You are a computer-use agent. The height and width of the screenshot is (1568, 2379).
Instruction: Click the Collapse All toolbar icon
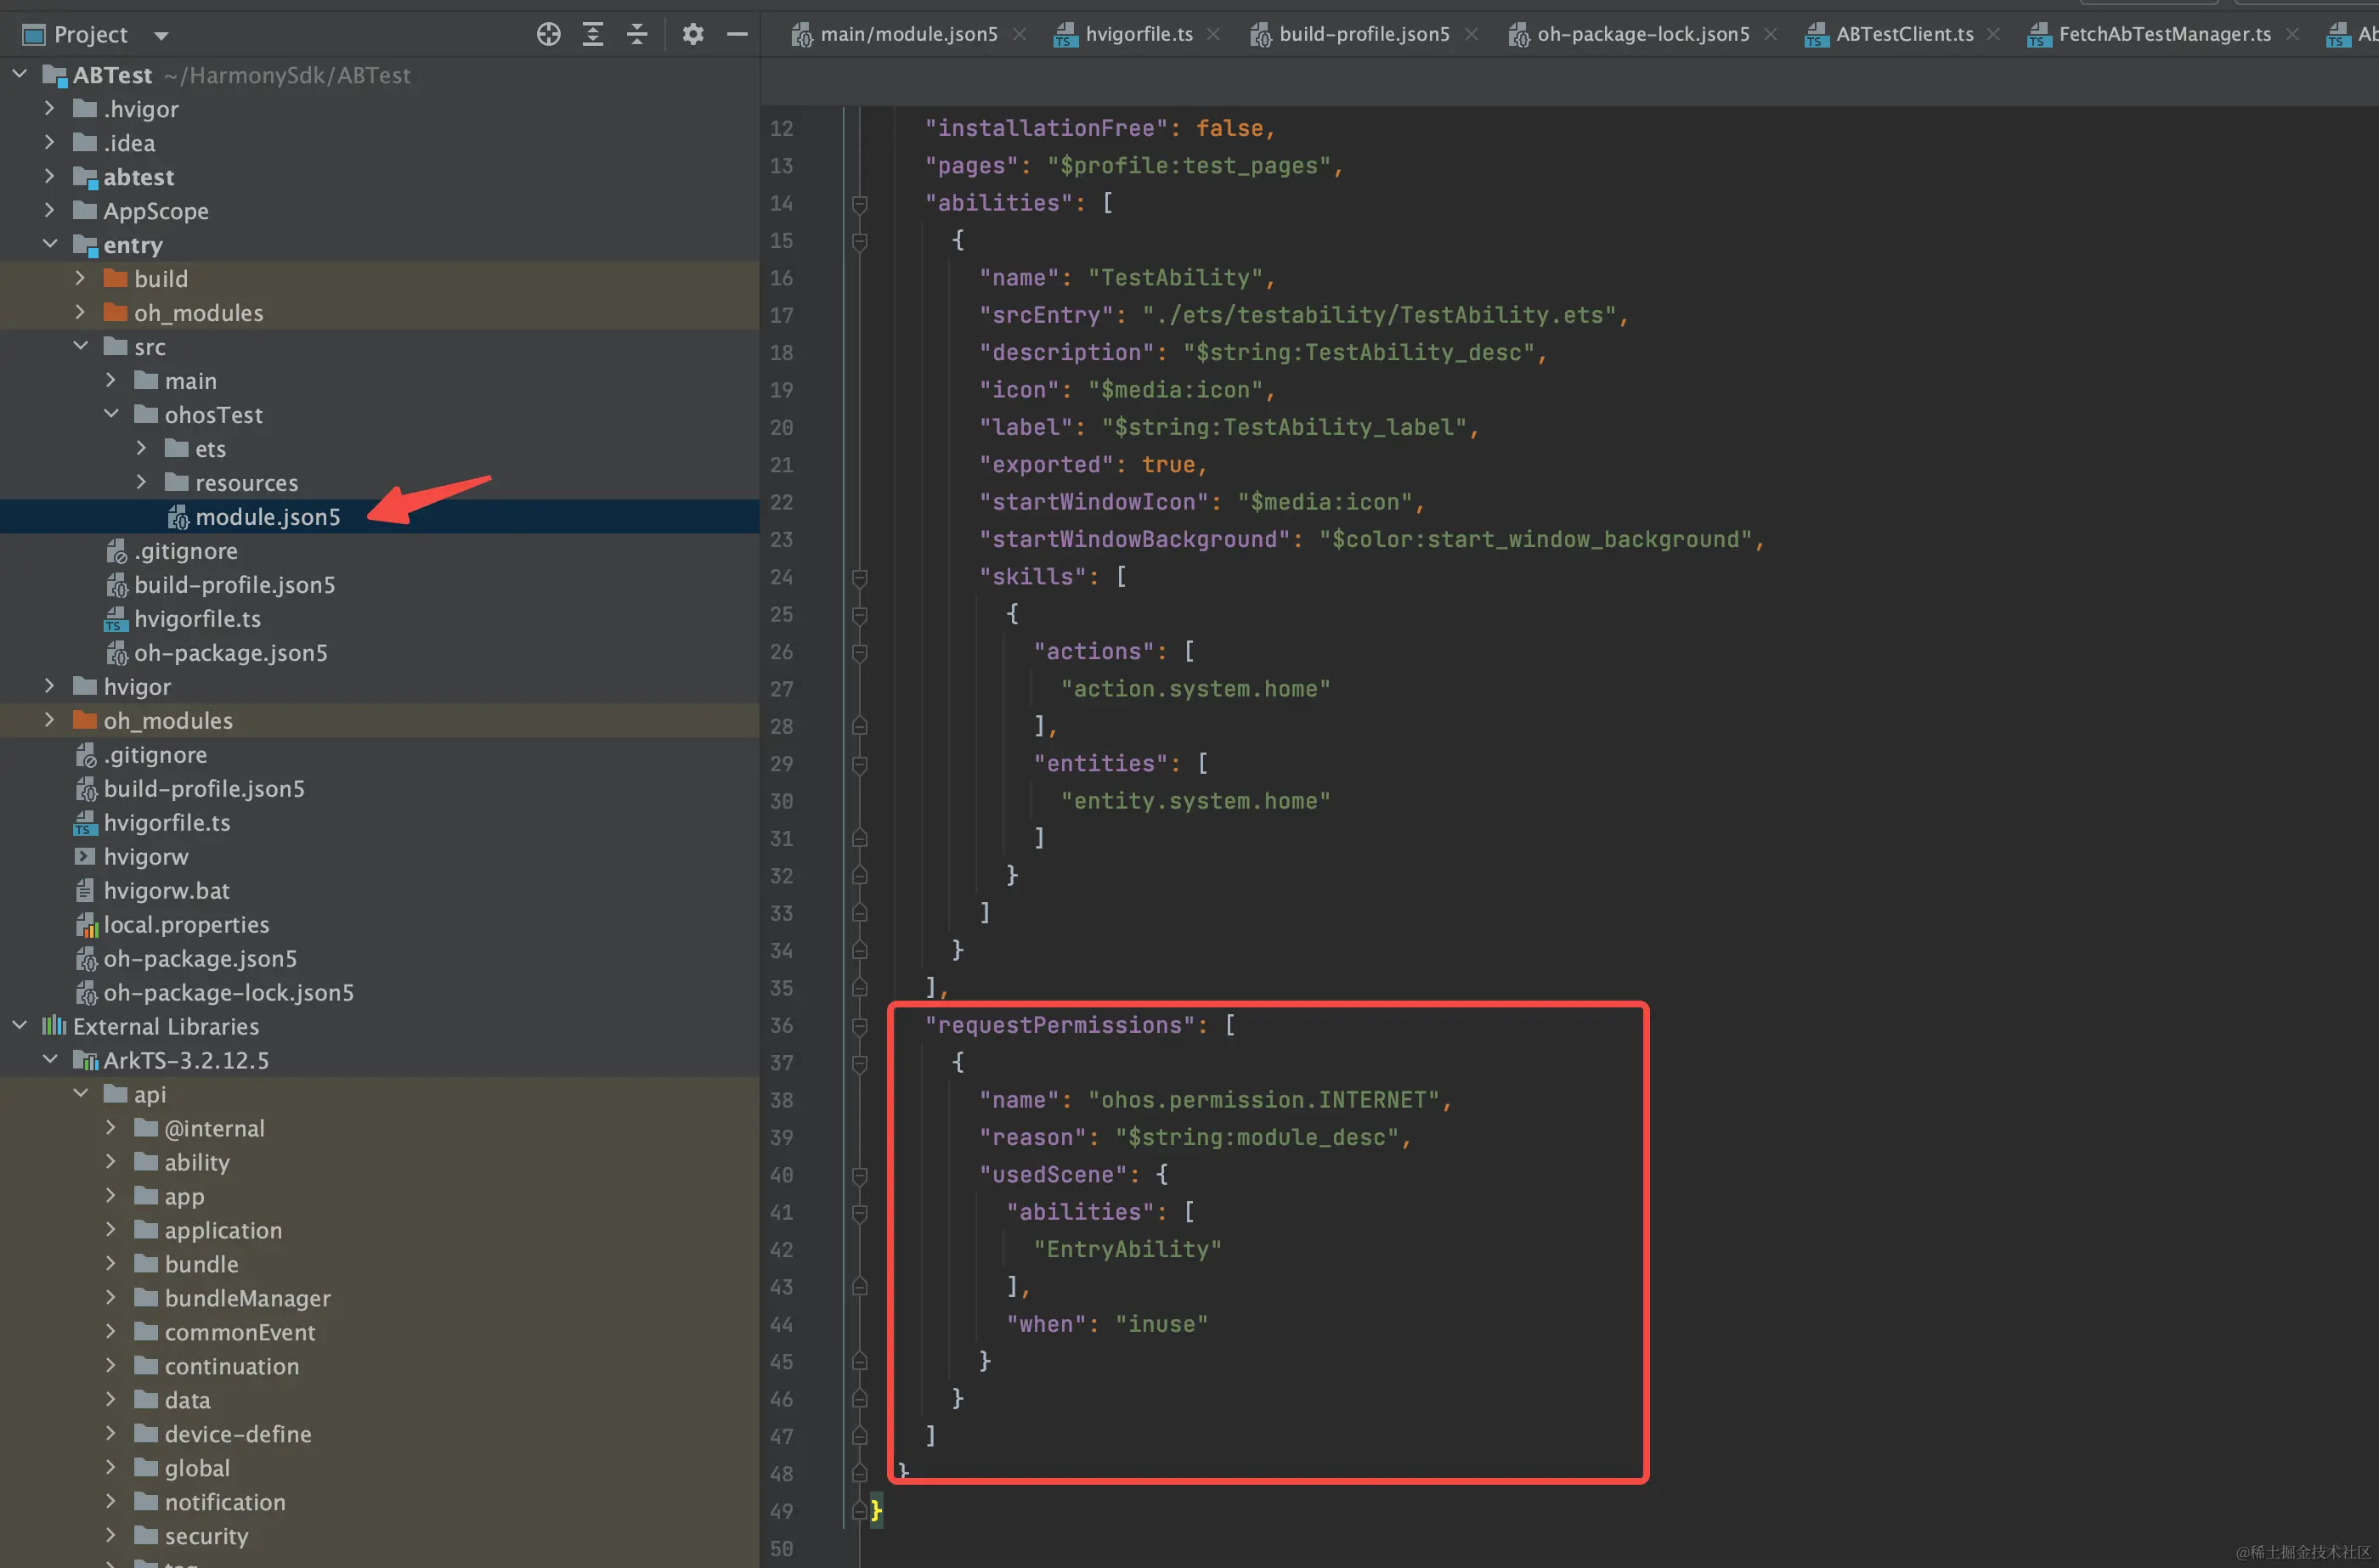(x=637, y=34)
